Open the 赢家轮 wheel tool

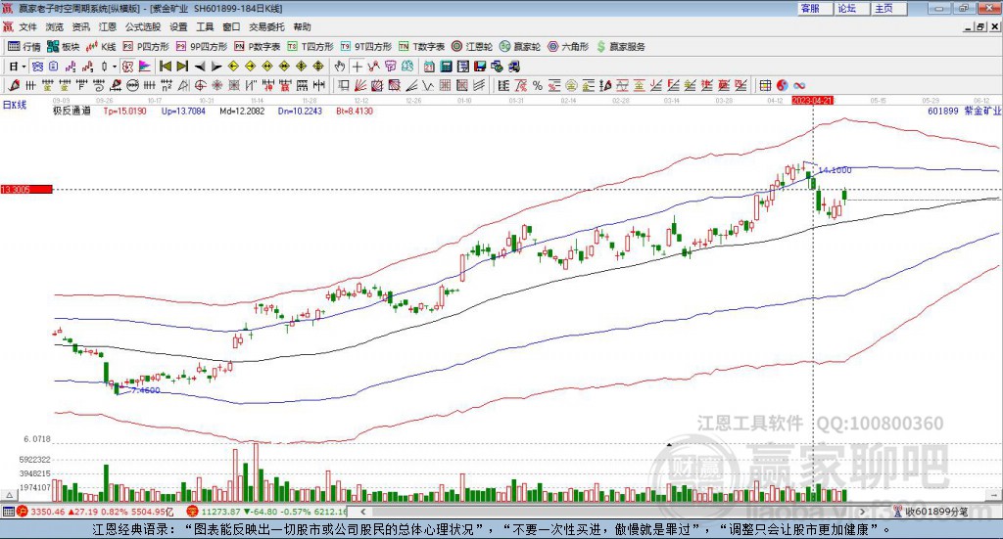click(x=519, y=47)
